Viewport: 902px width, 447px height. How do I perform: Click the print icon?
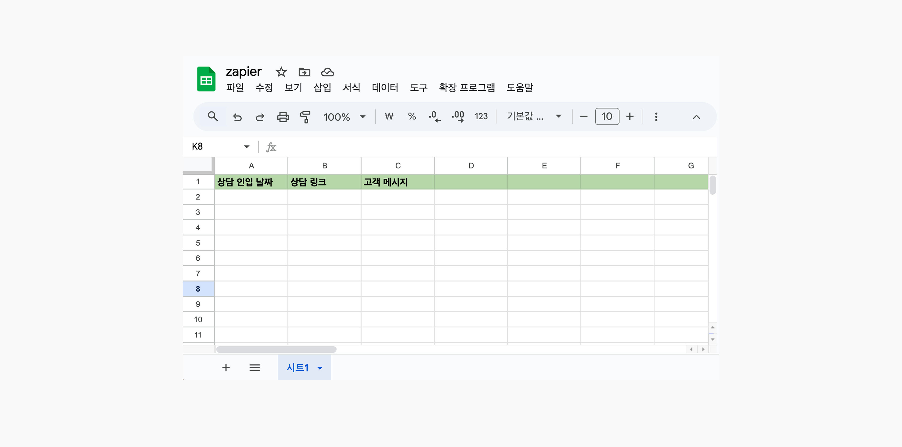[x=283, y=117]
